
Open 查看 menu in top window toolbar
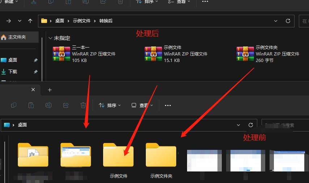[x=179, y=2]
